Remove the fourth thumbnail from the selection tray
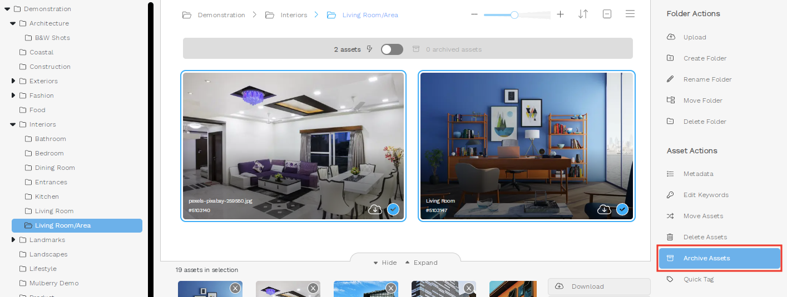Screen dimensions: 787x297 [x=469, y=288]
